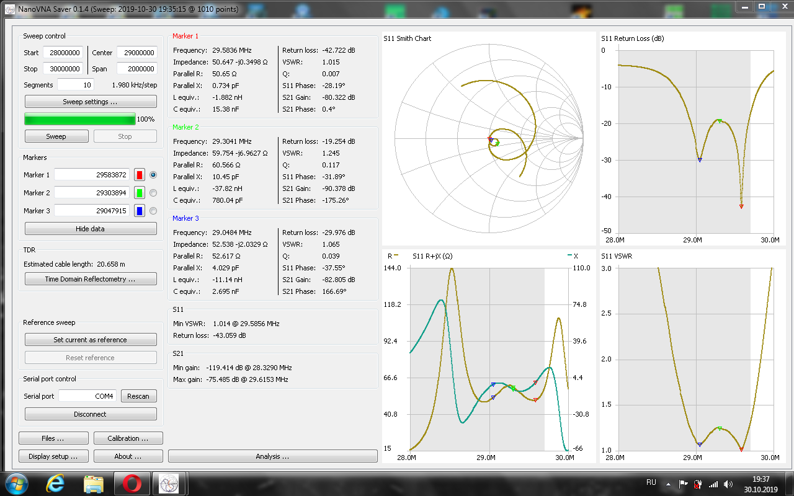Click NanoVNA Saver taskbar icon
The image size is (794, 496).
coord(169,484)
